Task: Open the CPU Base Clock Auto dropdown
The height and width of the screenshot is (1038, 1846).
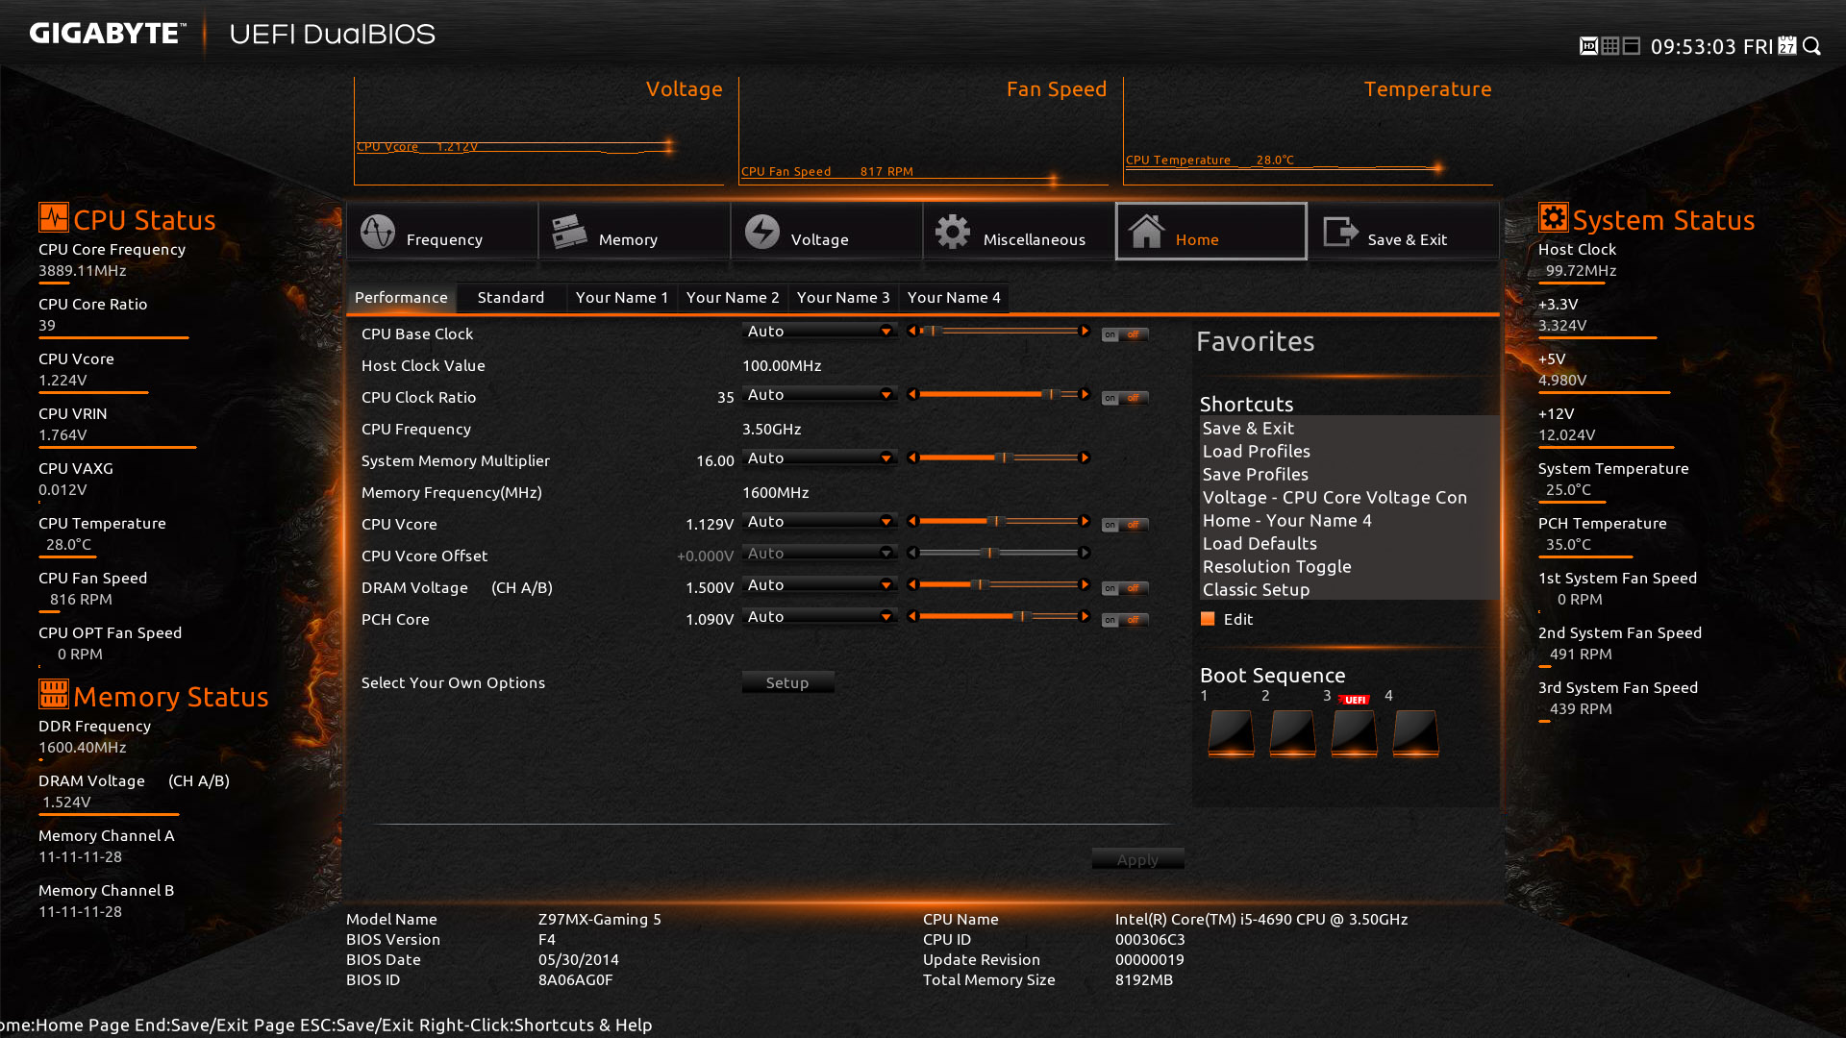Action: [x=819, y=331]
